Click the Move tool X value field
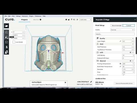The height and width of the screenshot is (103, 137). pyautogui.click(x=19, y=32)
